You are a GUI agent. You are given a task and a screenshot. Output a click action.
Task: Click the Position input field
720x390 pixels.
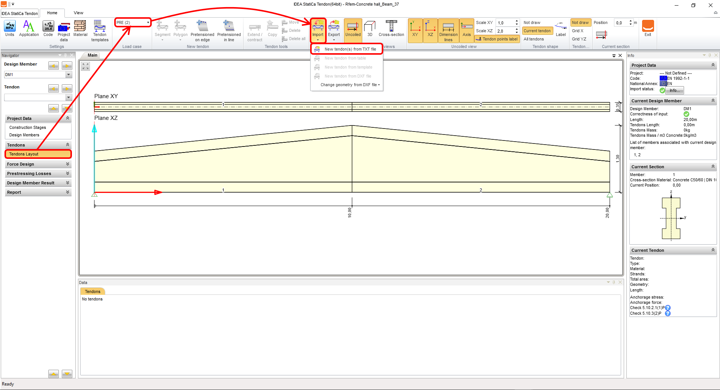[x=621, y=23]
